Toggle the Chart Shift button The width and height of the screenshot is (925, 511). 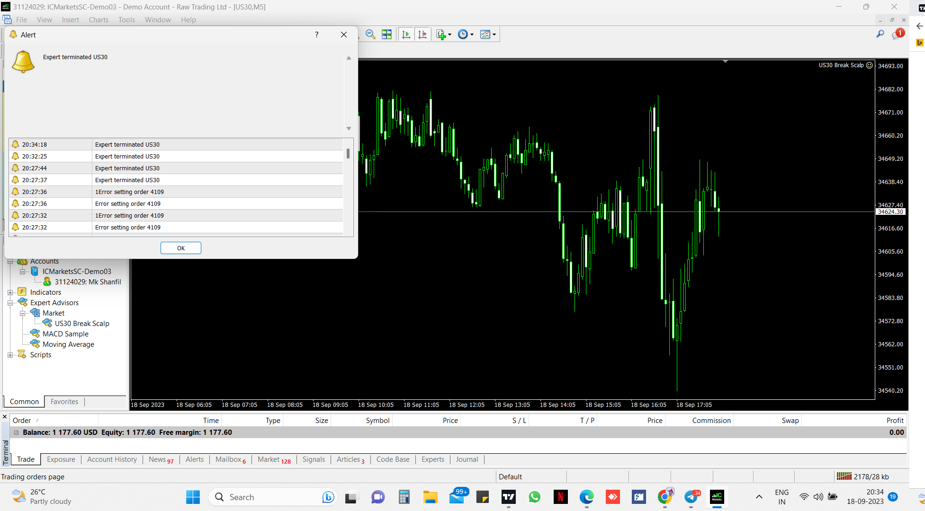422,35
